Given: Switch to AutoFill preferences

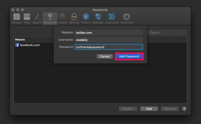Looking at the screenshot, I should [37, 19].
